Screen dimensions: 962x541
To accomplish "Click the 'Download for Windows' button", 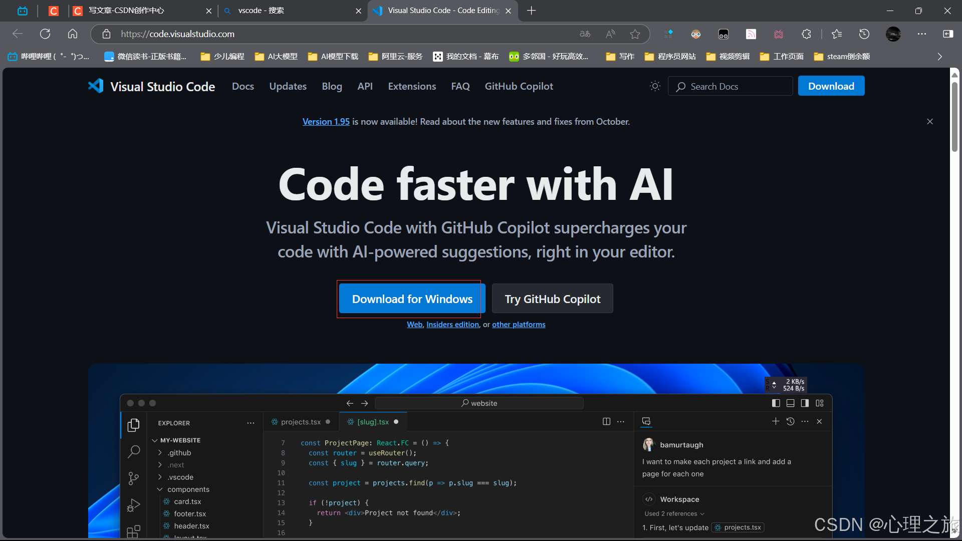I will (411, 299).
